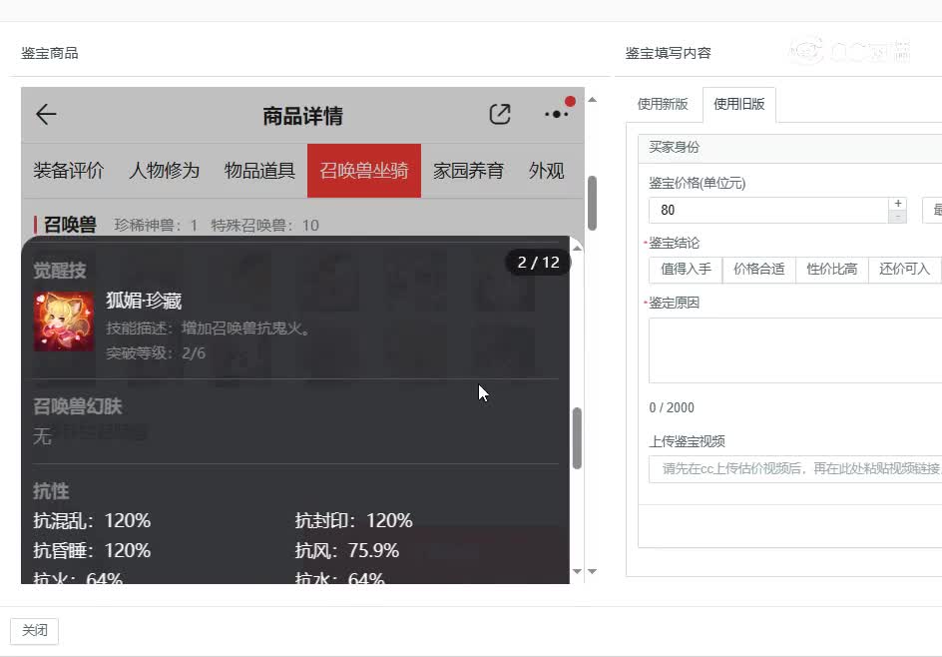Switch to the 使用新版 tab
The image size is (942, 657).
[x=662, y=103]
